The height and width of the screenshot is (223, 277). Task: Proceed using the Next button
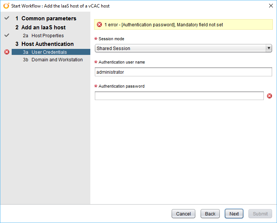[x=234, y=214]
